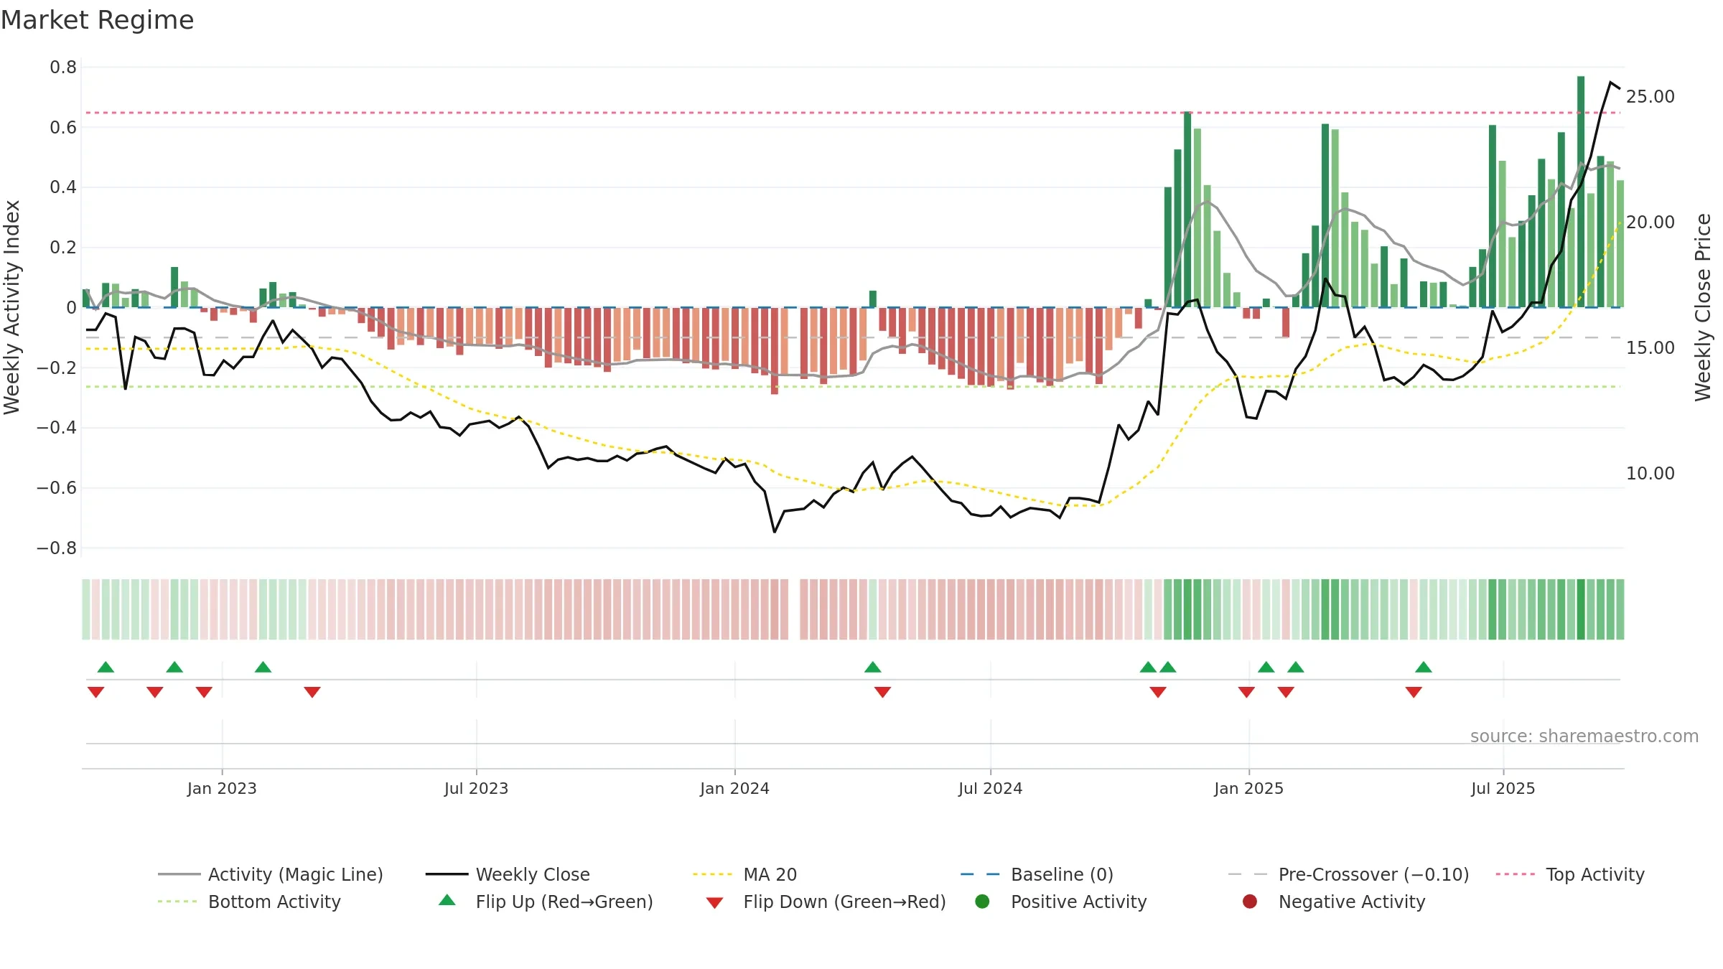Image resolution: width=1723 pixels, height=969 pixels.
Task: Toggle the Baseline (0) legend entry
Action: pyautogui.click(x=1037, y=874)
